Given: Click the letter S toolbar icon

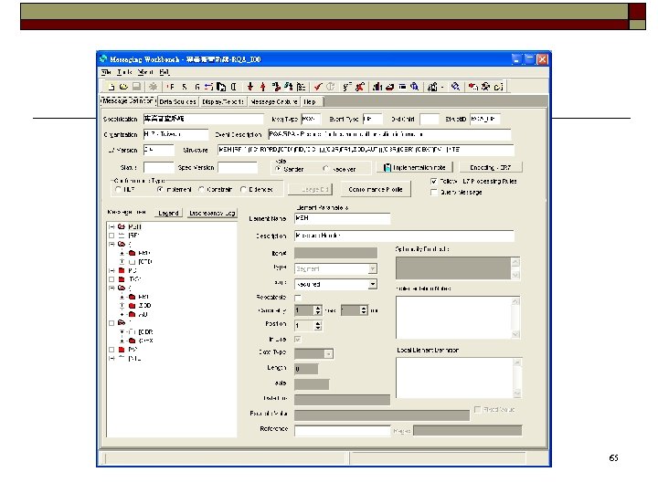Looking at the screenshot, I should 185,87.
